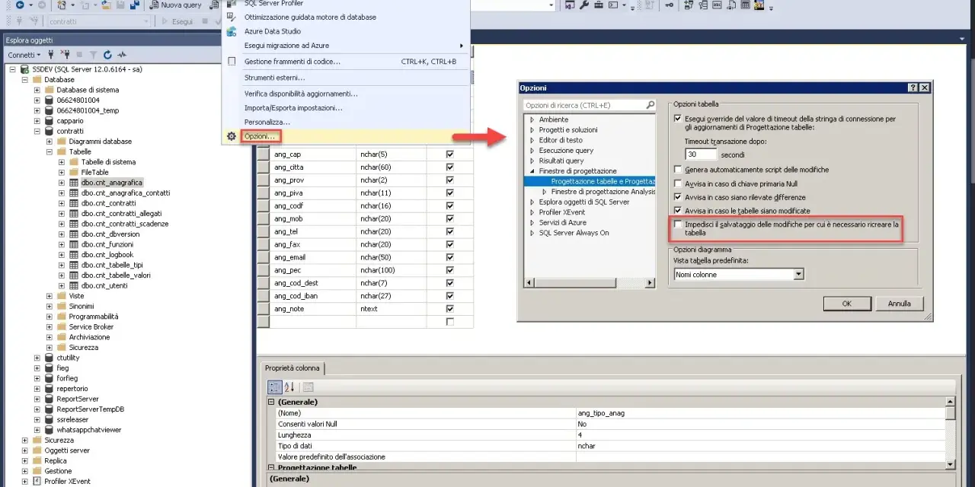Click the SSDEV server icon in tree

(24, 69)
